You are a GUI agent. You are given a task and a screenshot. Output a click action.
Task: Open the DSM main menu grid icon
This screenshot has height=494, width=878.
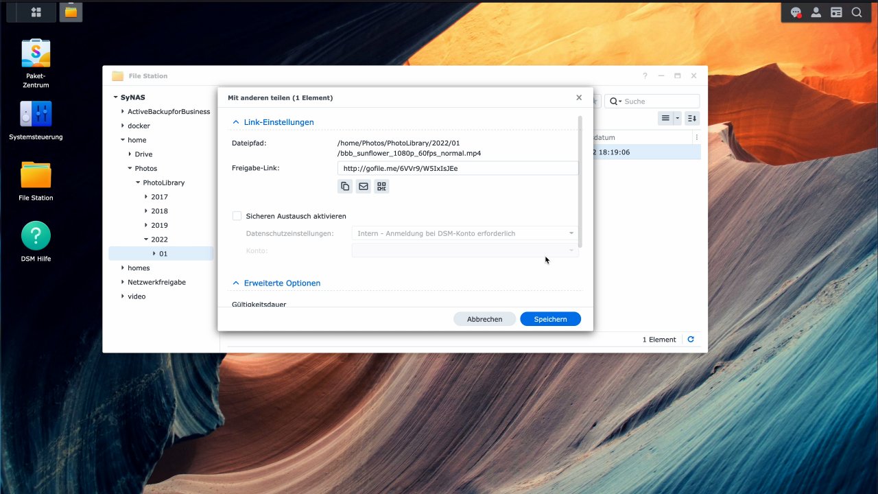(36, 12)
